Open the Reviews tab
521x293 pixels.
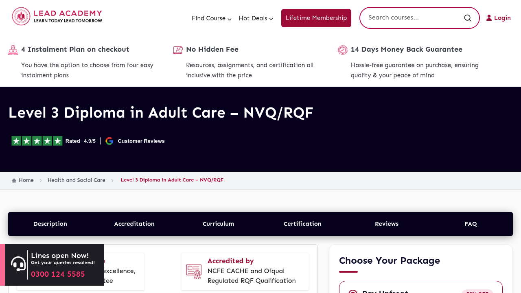coord(387,224)
